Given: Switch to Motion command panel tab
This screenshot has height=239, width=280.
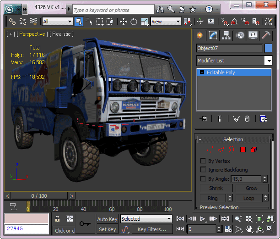Looking at the screenshot, I should [240, 35].
